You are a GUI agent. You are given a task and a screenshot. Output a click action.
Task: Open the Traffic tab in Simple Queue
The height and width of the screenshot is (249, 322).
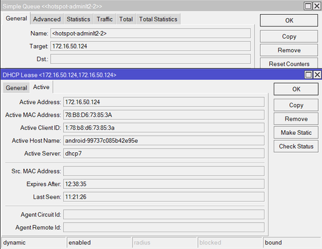point(104,19)
